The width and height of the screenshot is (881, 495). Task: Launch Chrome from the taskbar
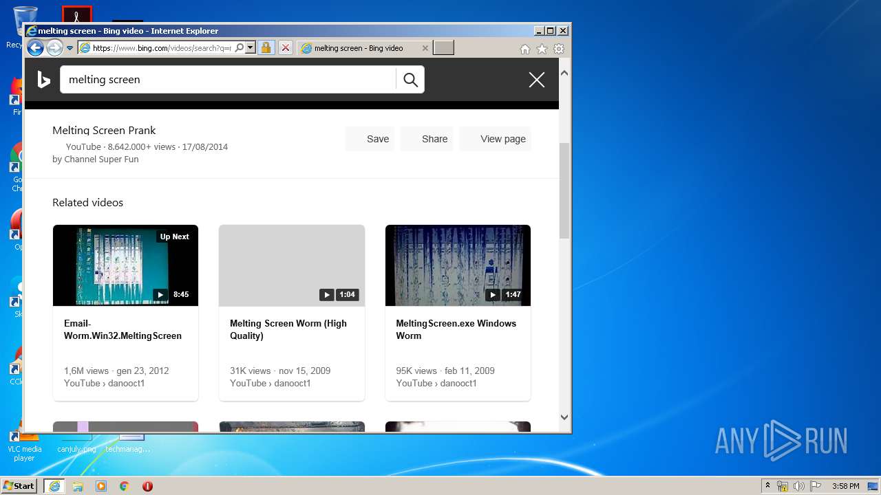[x=124, y=486]
